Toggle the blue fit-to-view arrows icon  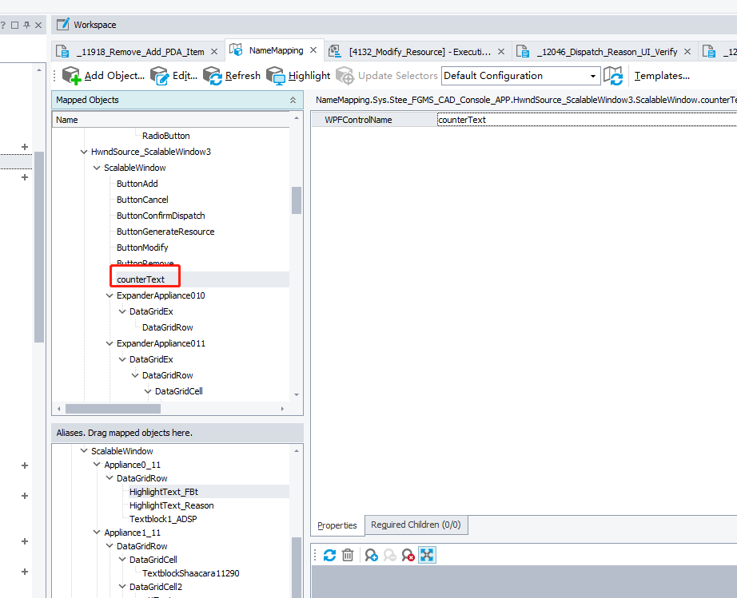(x=427, y=555)
